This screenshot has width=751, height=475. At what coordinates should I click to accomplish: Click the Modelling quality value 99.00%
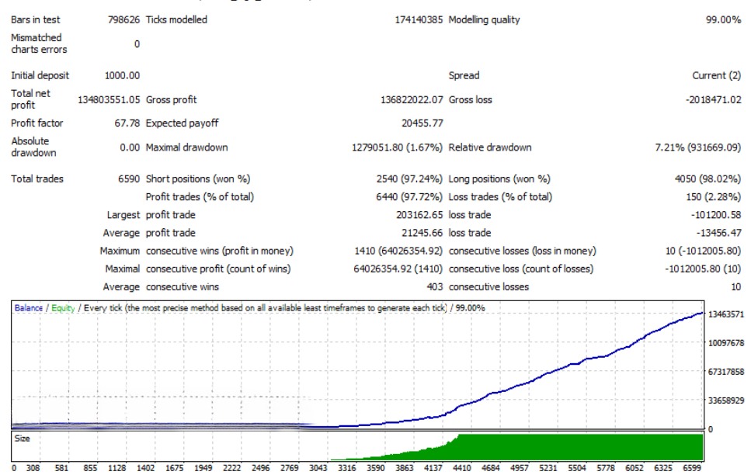pos(723,19)
